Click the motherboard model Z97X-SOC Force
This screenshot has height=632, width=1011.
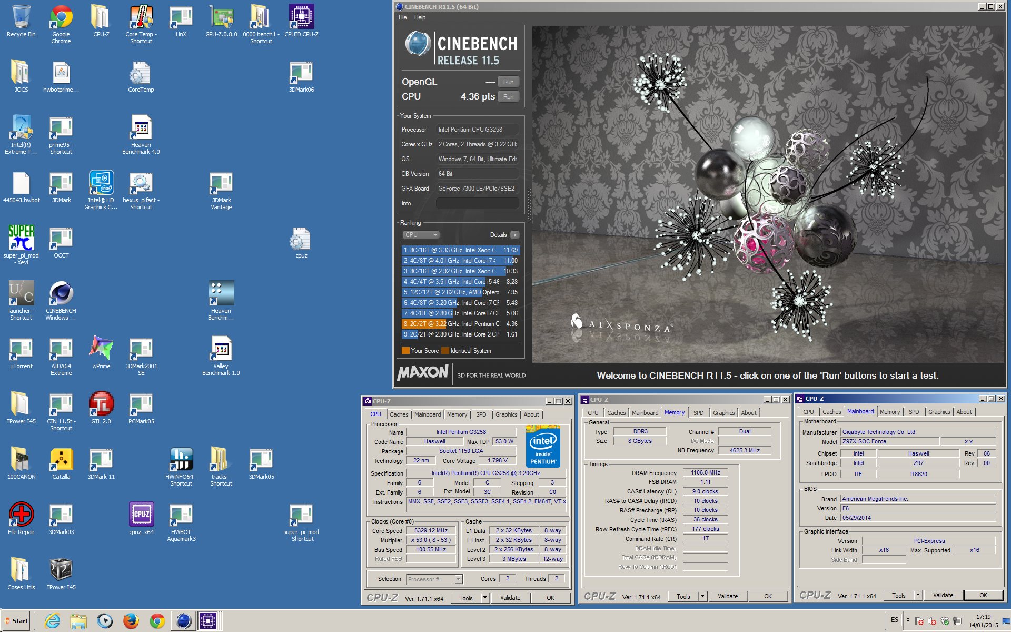889,441
